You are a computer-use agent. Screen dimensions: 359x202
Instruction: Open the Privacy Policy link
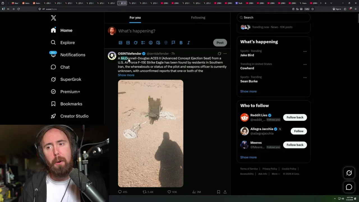(x=270, y=169)
